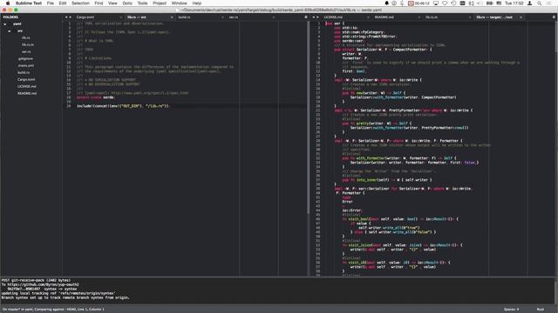Close the lib.rs — target/.../out tab
This screenshot has width=558, height=313.
pyautogui.click(x=521, y=17)
